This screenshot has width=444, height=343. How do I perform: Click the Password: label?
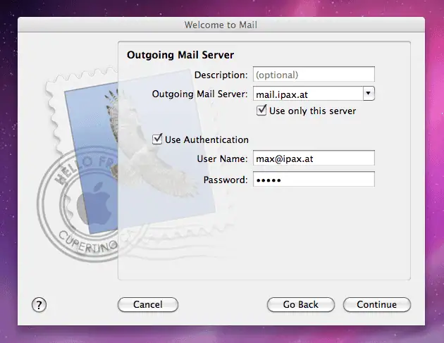tap(226, 180)
